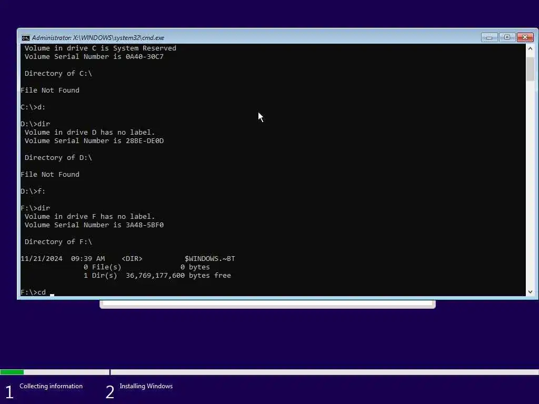Click the 'Directory of C:\' line
The height and width of the screenshot is (404, 539).
pos(58,74)
